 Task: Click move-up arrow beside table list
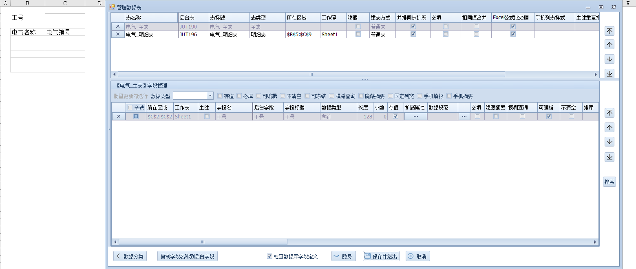(609, 45)
